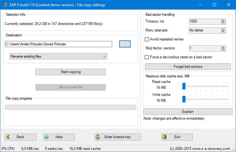Click the padlock icon for license key

pyautogui.click(x=98, y=137)
